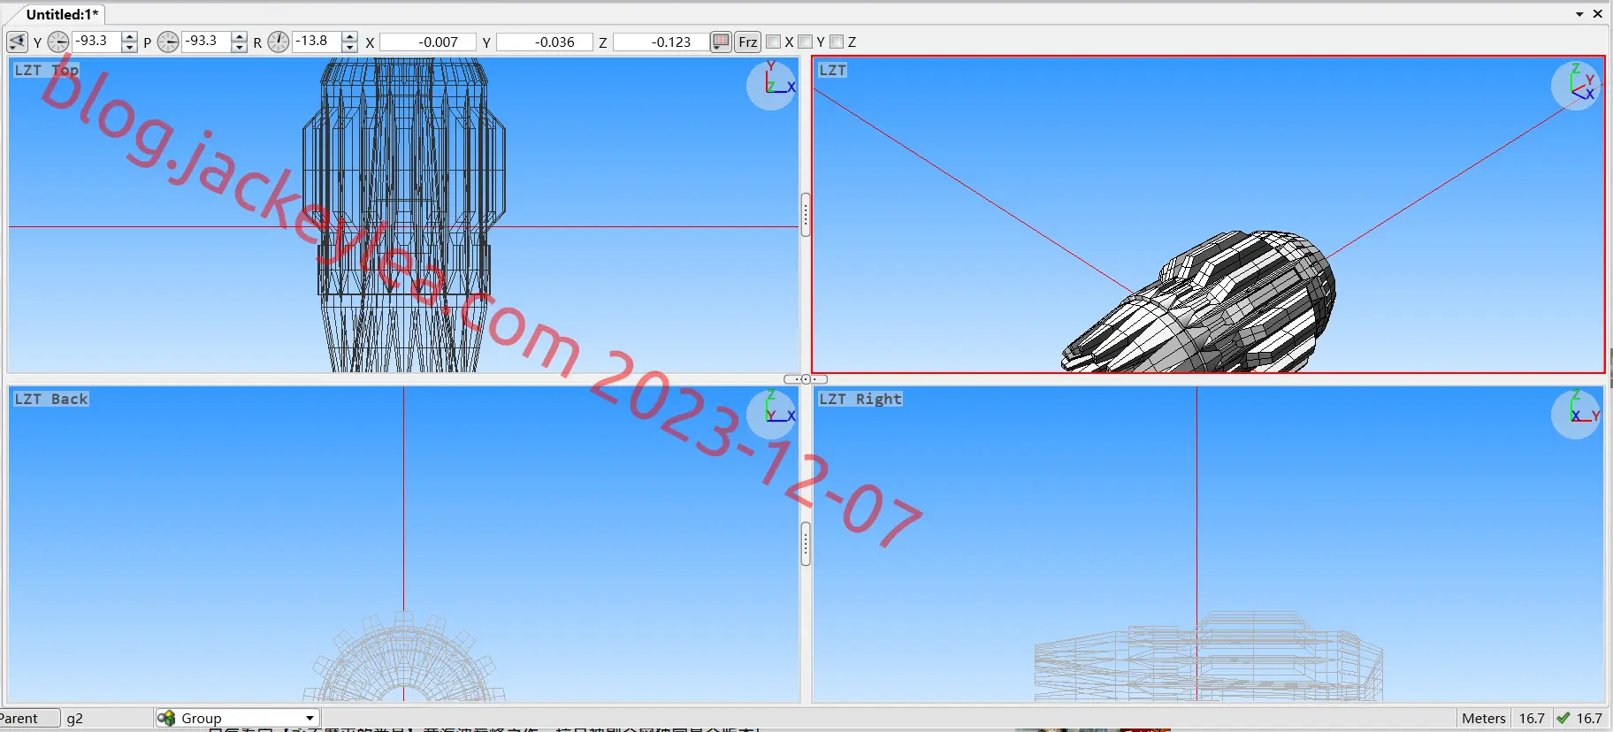The image size is (1613, 732).
Task: Click the X position field -0.007
Action: pos(428,42)
